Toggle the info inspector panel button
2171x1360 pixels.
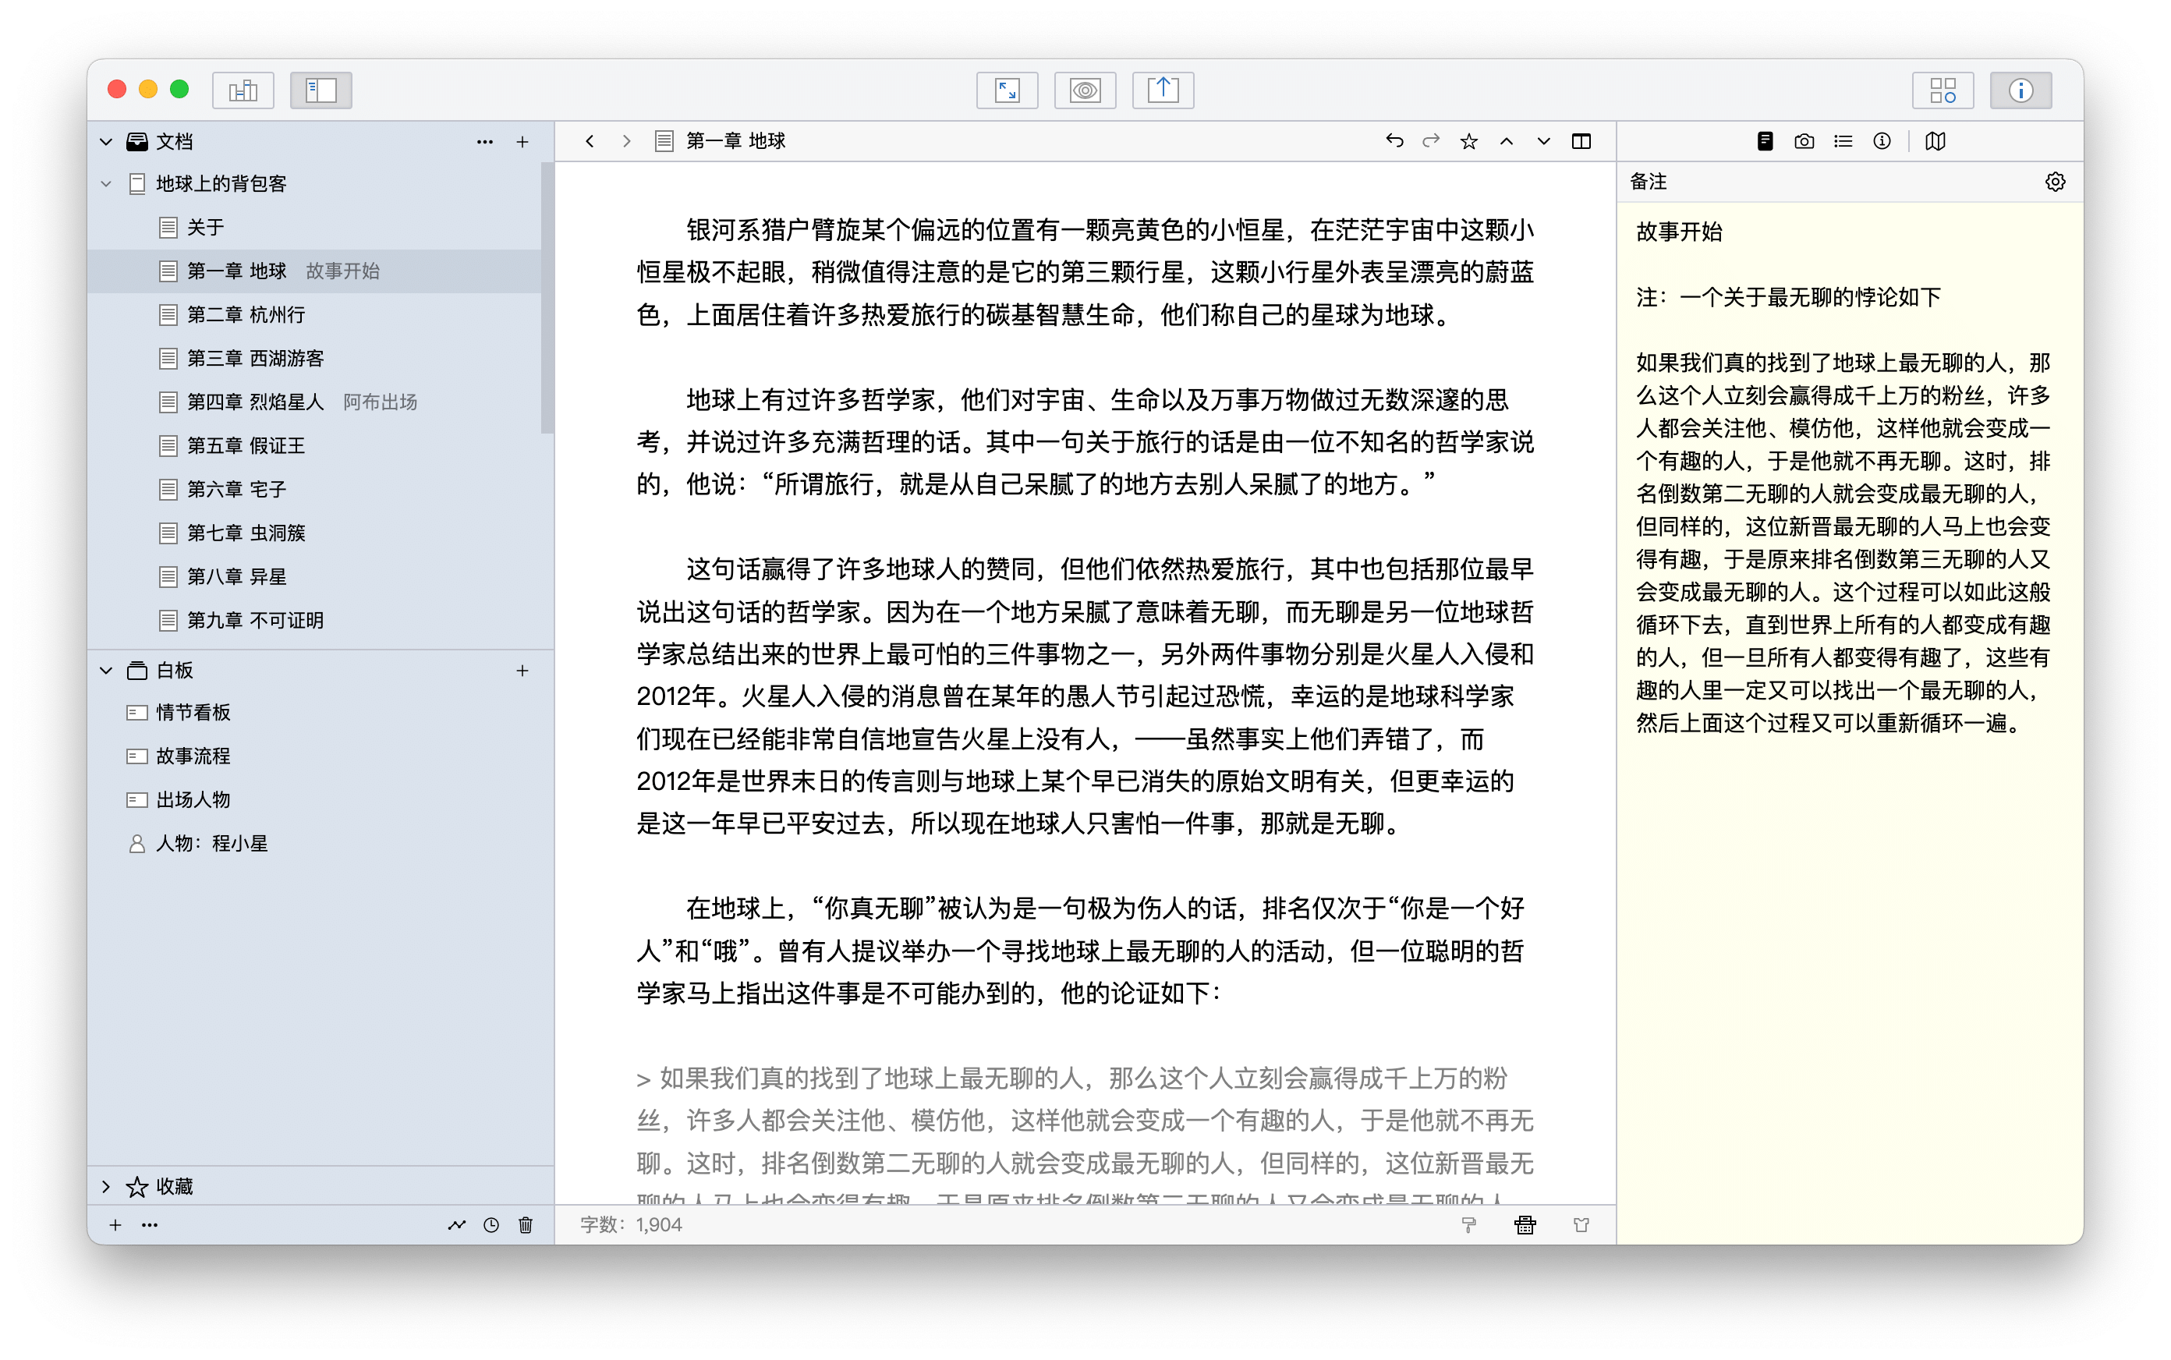(x=2020, y=90)
